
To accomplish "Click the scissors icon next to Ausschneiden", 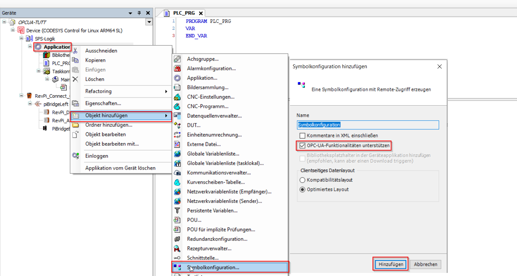I will [76, 51].
